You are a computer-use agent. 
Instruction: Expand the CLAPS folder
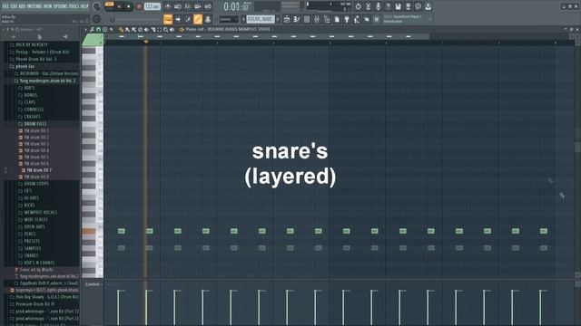pyautogui.click(x=30, y=102)
